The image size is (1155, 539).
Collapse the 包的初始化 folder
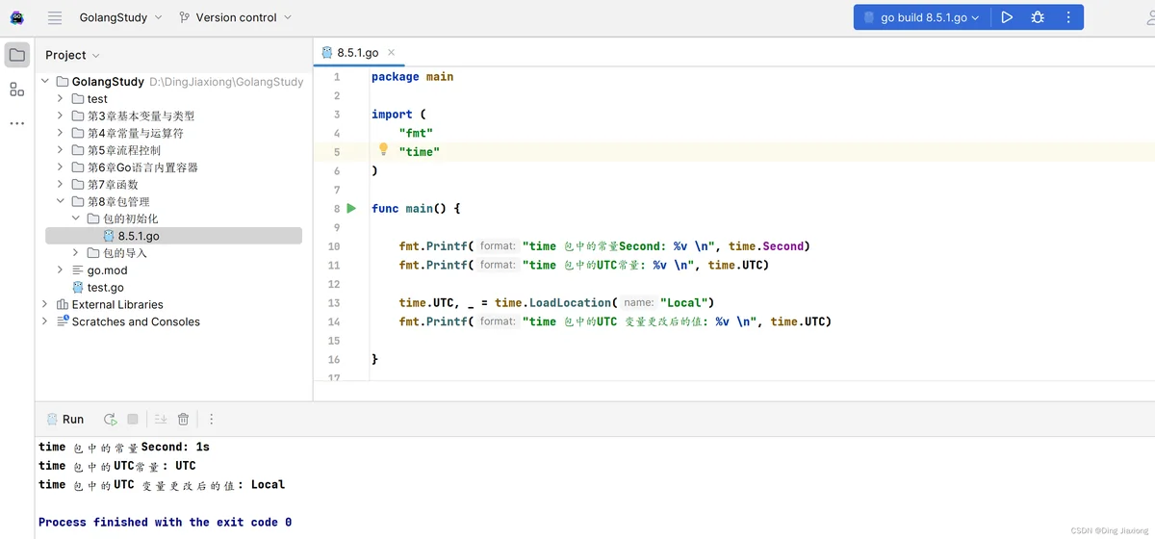76,218
